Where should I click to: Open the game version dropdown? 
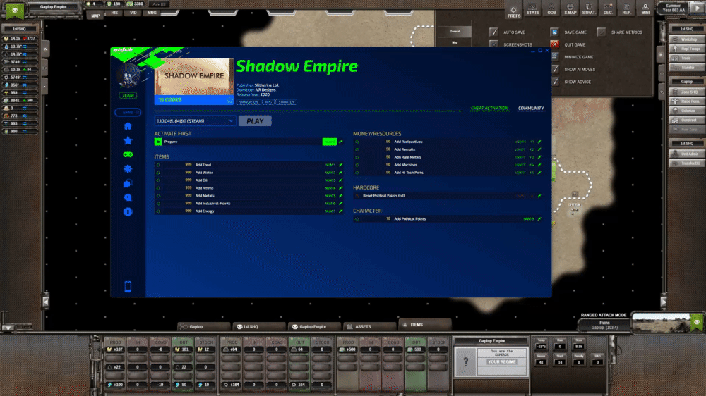195,121
